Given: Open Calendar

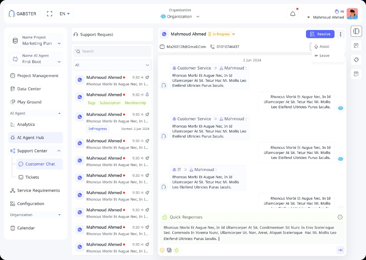Looking at the screenshot, I should 35,228.
